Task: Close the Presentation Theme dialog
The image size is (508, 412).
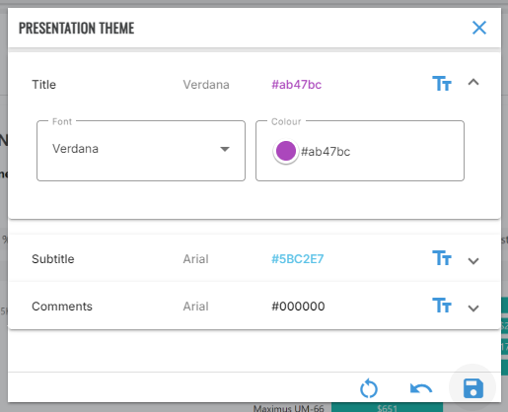Action: tap(479, 28)
